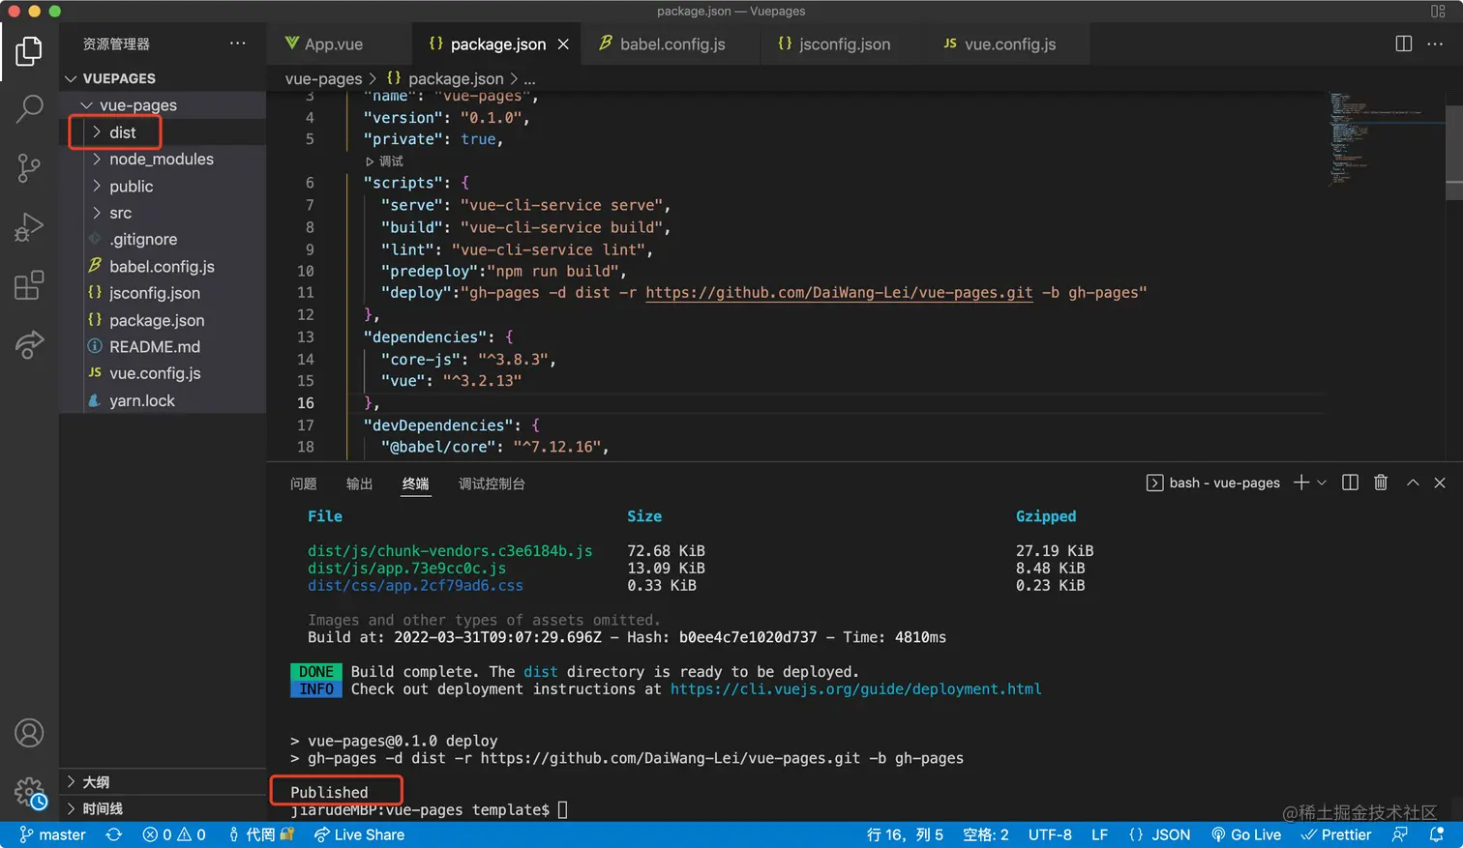Click the master branch status item
Screen dimensions: 1463x848
(52, 834)
